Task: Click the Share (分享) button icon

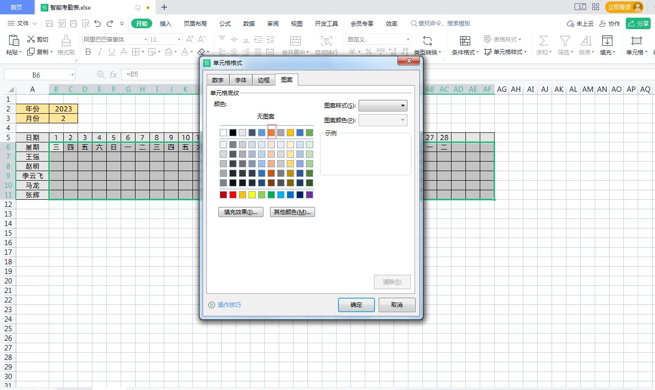Action: [x=632, y=23]
